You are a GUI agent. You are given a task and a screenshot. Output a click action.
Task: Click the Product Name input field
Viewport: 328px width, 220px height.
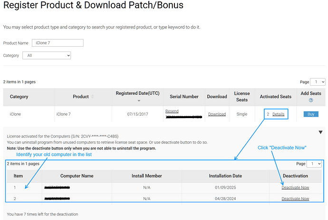tap(58, 43)
